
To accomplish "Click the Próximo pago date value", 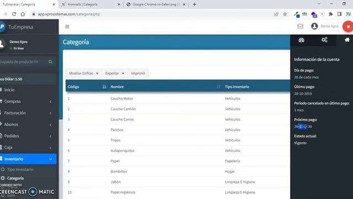I will pos(303,127).
